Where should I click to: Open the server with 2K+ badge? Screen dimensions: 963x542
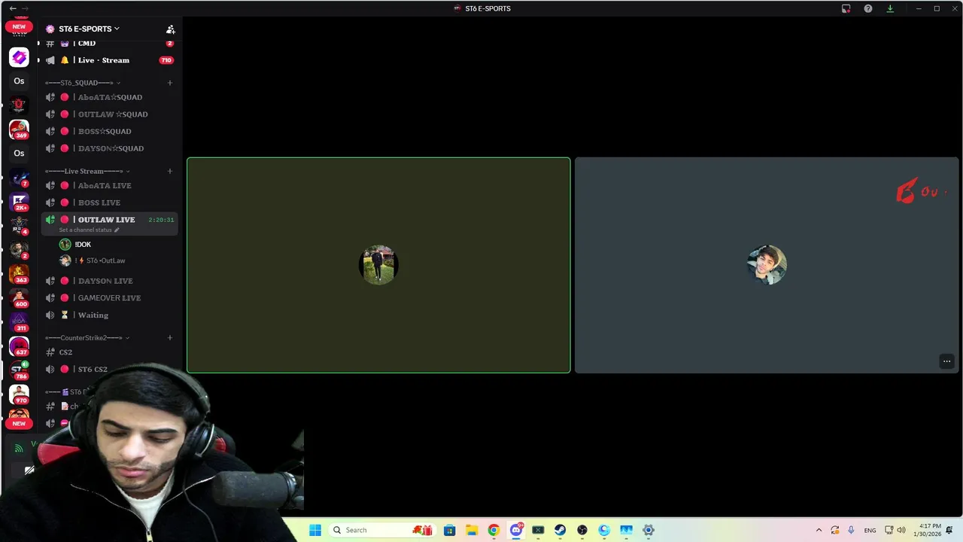[19, 202]
